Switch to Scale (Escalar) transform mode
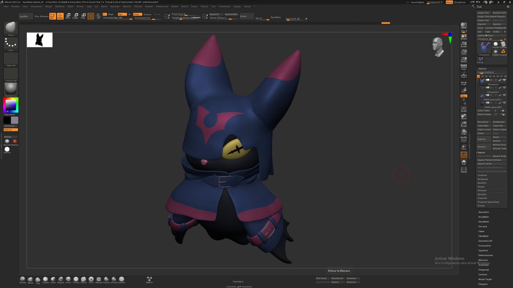 tap(75, 16)
